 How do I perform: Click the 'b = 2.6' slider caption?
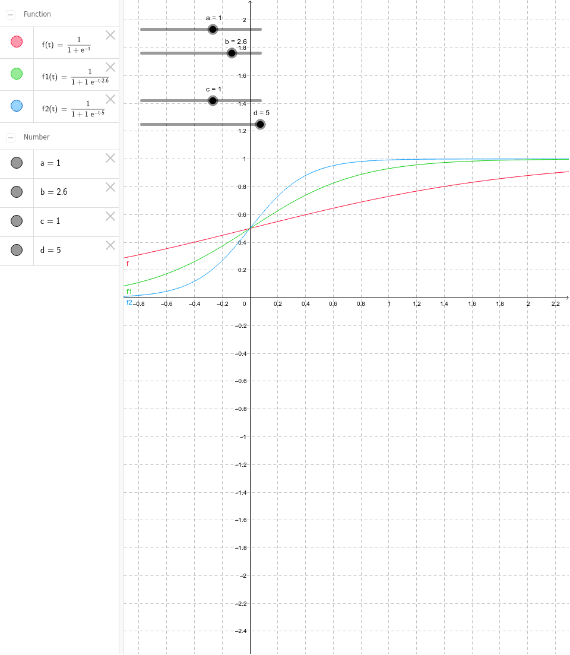click(236, 42)
